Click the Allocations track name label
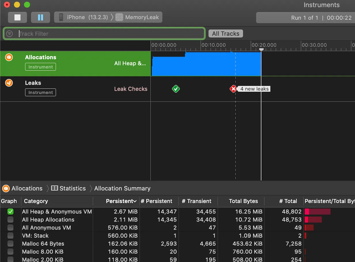 [41, 57]
